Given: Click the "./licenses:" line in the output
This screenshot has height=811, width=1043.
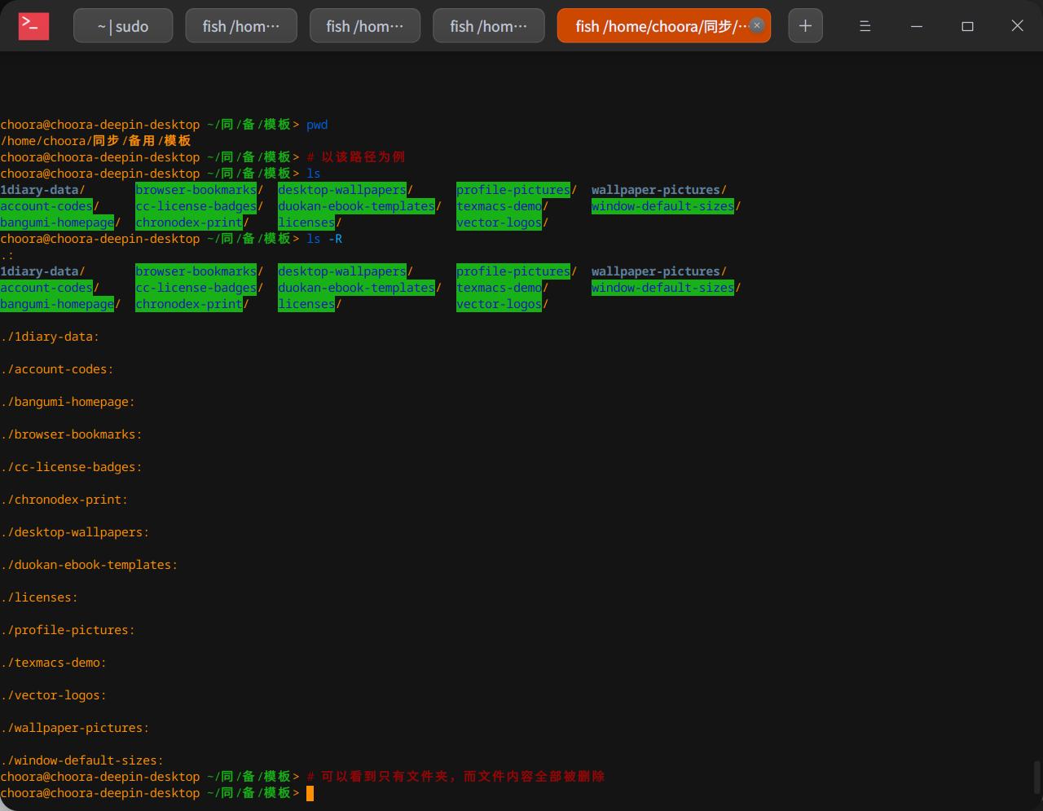Looking at the screenshot, I should coord(39,597).
